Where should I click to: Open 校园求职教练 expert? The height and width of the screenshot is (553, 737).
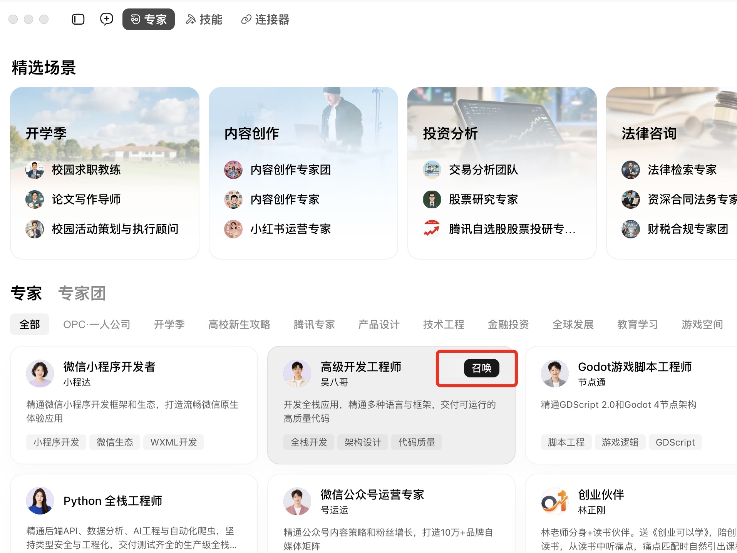(86, 170)
